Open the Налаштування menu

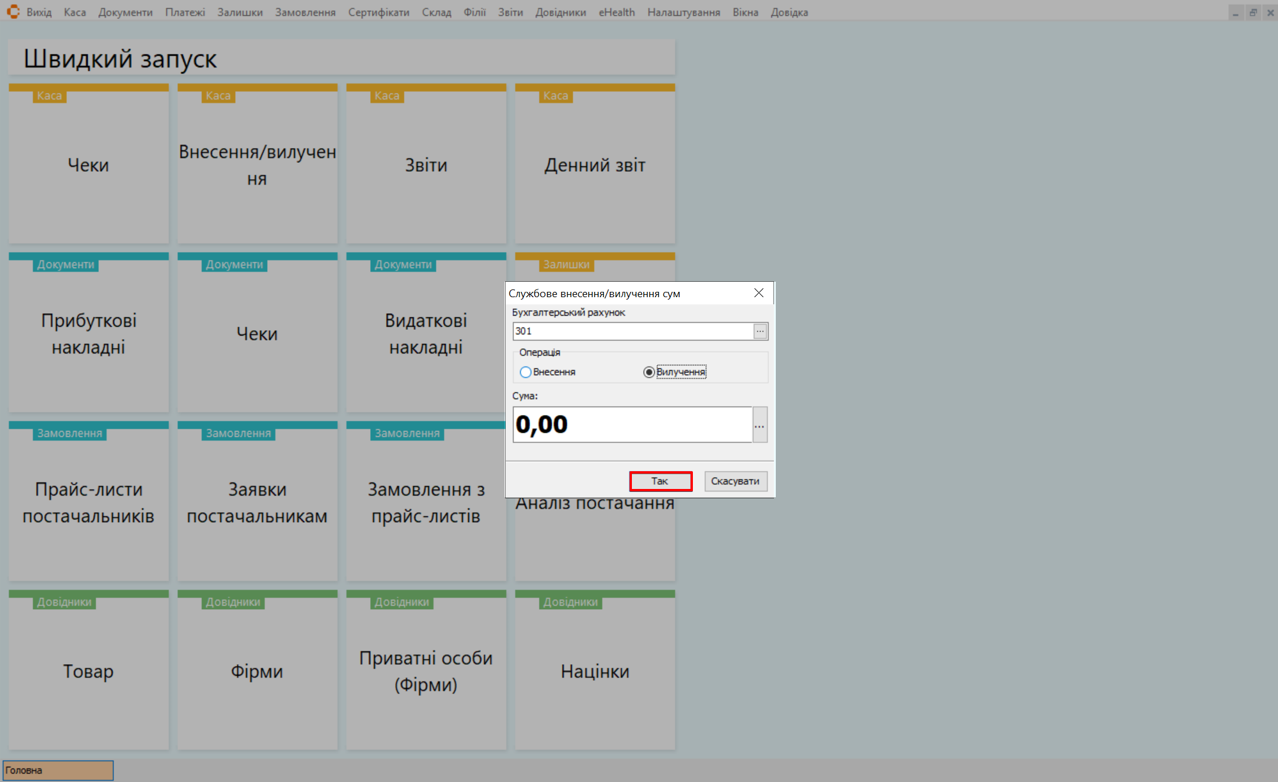coord(683,12)
